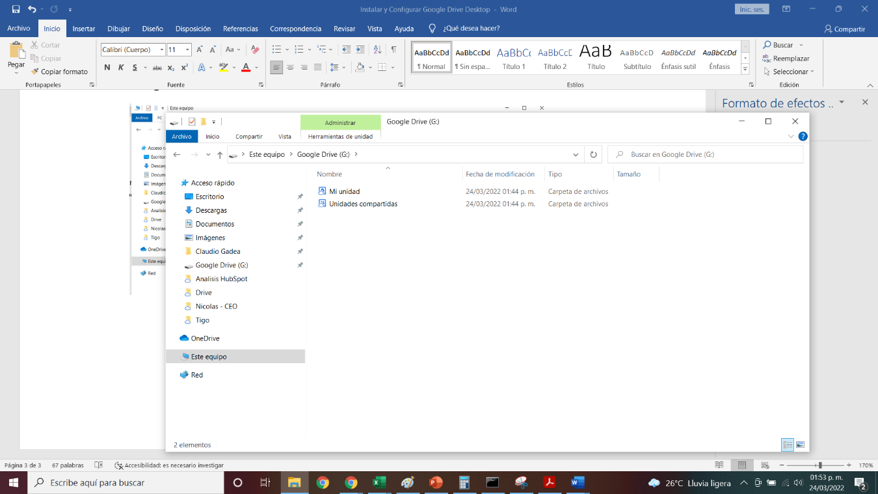Open bullets list dropdown arrow

(x=287, y=49)
